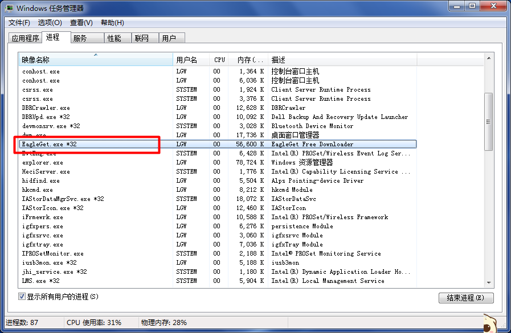511x333 pixels.
Task: Click the Alps Pointing-device Driver description
Action: click(317, 180)
